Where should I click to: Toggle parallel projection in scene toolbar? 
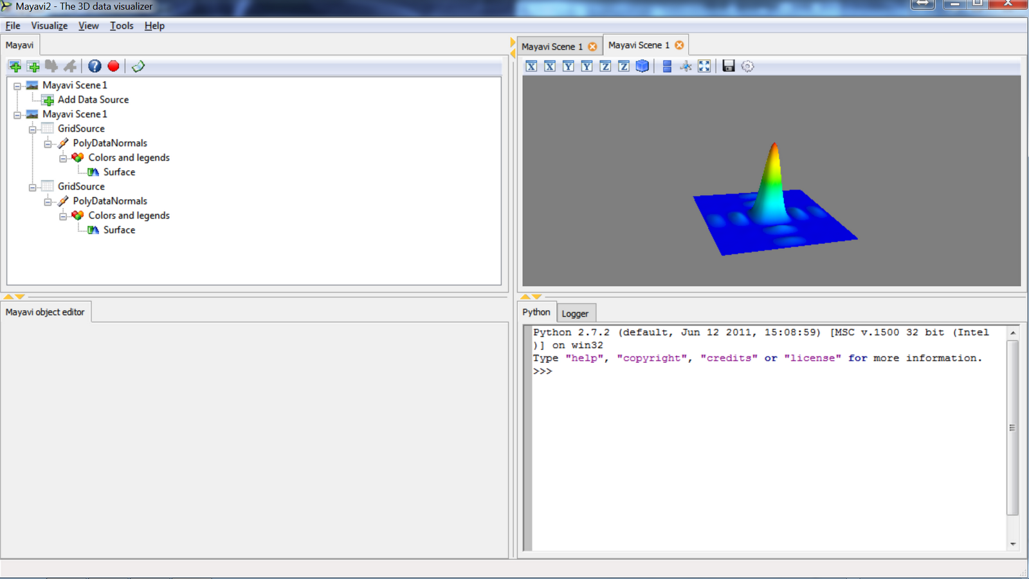pos(666,66)
